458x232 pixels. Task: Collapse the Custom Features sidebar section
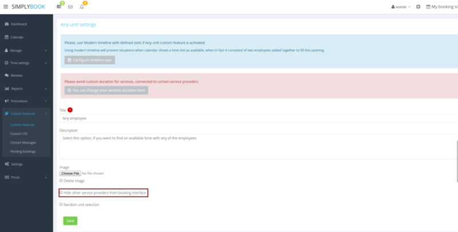26,114
